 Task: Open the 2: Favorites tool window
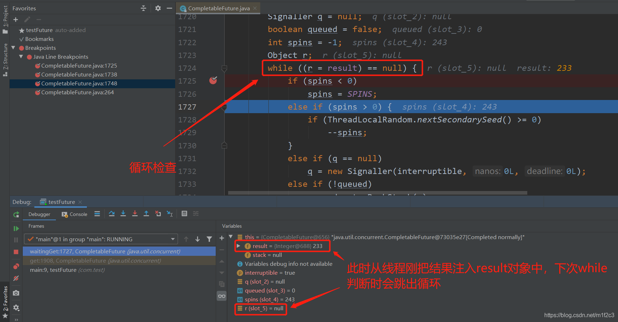click(x=5, y=302)
